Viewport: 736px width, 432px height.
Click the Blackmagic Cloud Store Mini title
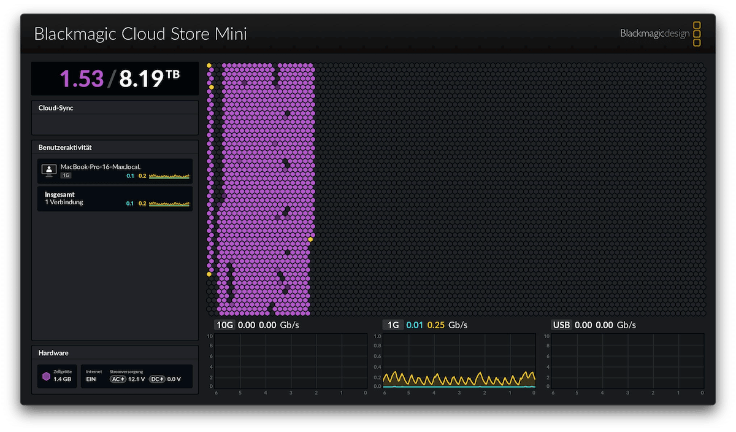(140, 34)
